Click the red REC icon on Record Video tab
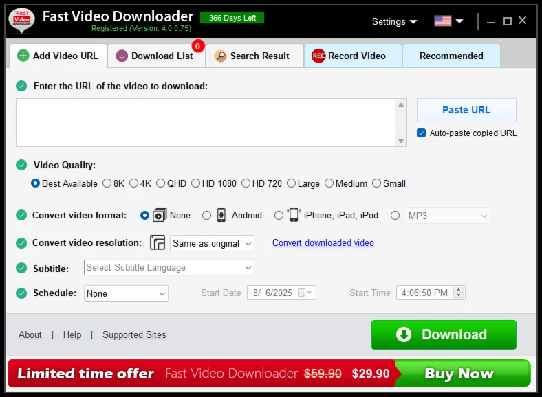542x397 pixels. (318, 56)
